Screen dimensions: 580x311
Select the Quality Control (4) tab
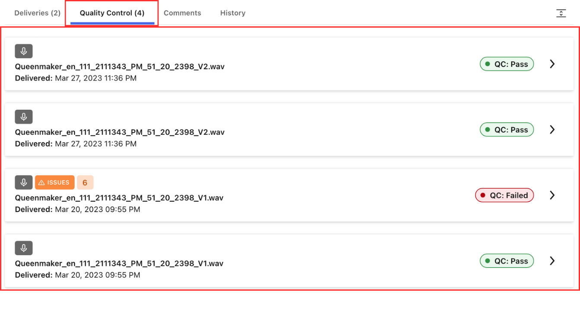coord(112,13)
